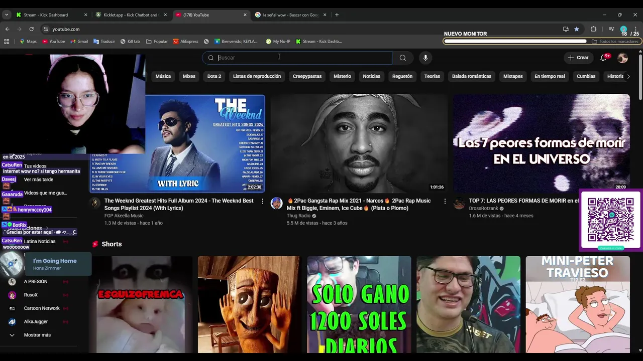The width and height of the screenshot is (643, 361).
Task: Open the browser extensions puzzle icon
Action: [x=593, y=29]
